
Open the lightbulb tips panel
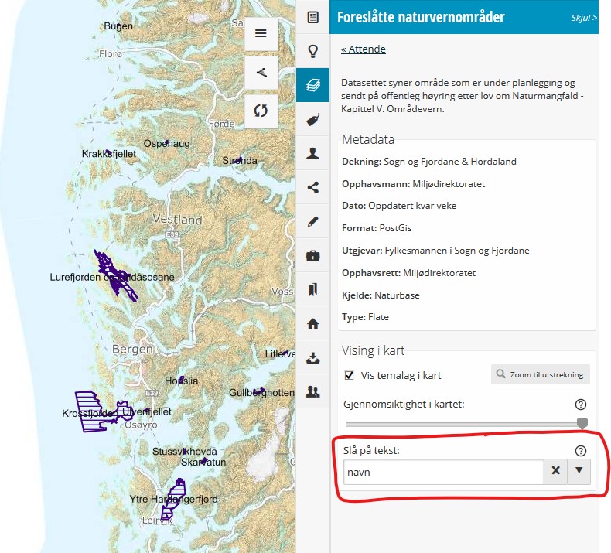point(312,51)
